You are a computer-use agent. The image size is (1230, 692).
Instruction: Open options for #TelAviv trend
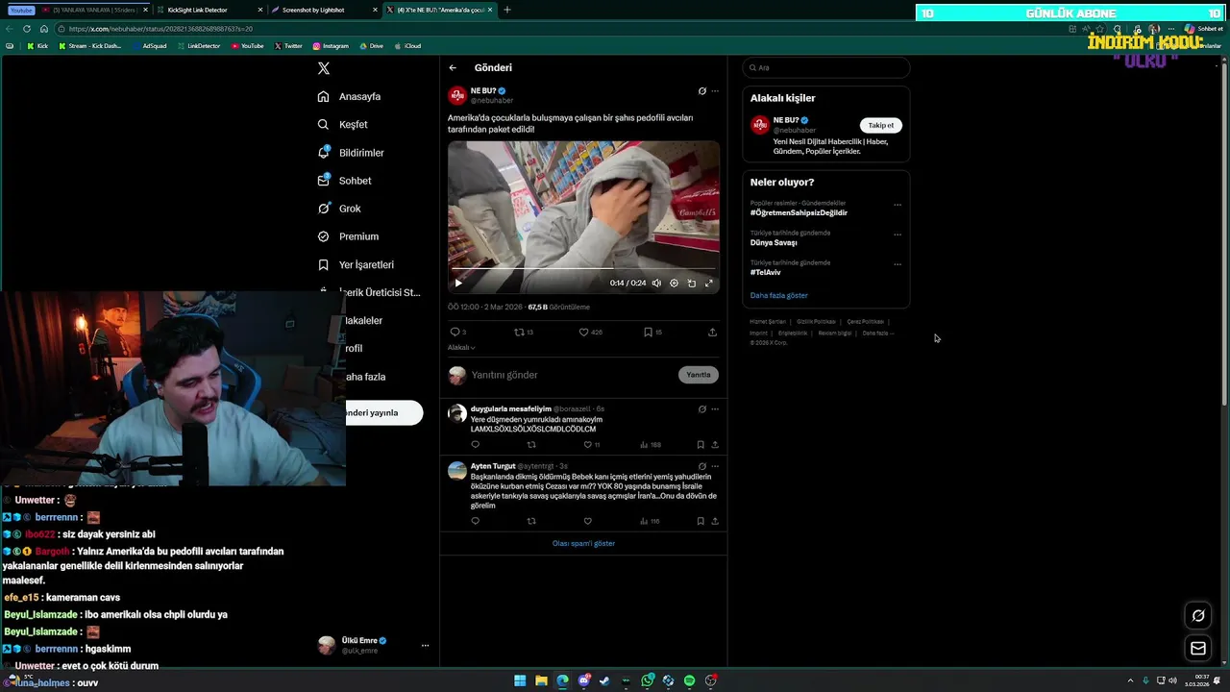pyautogui.click(x=898, y=264)
